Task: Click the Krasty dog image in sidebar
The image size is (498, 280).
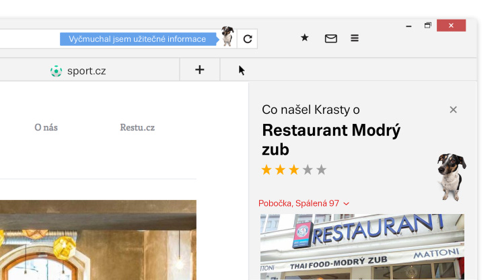Action: (x=452, y=177)
